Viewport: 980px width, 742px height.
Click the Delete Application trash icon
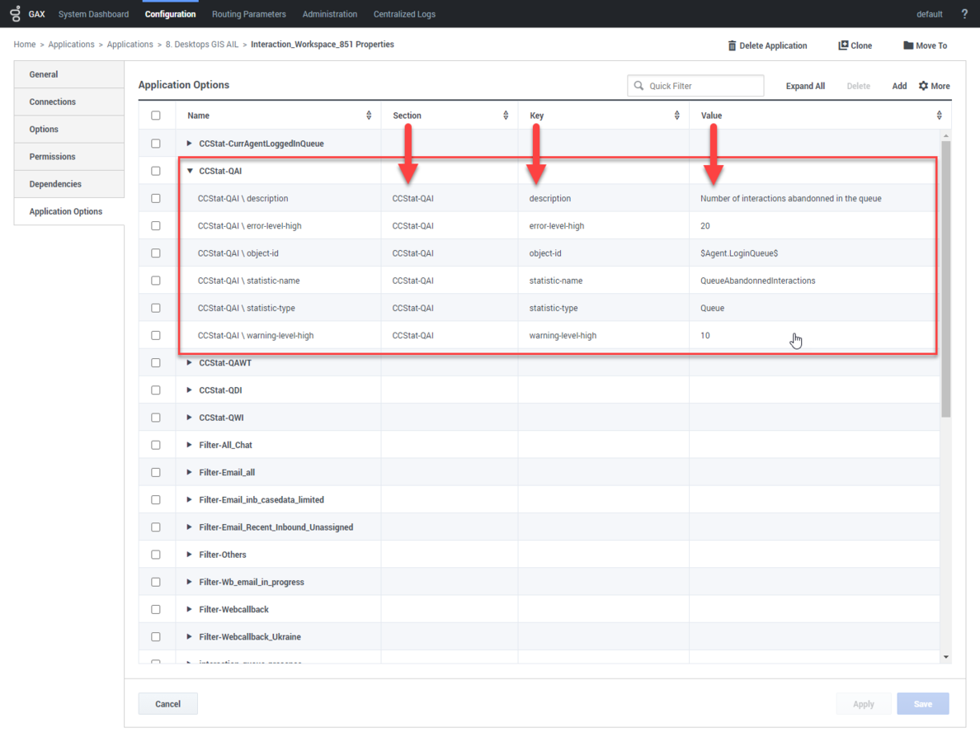pyautogui.click(x=732, y=45)
